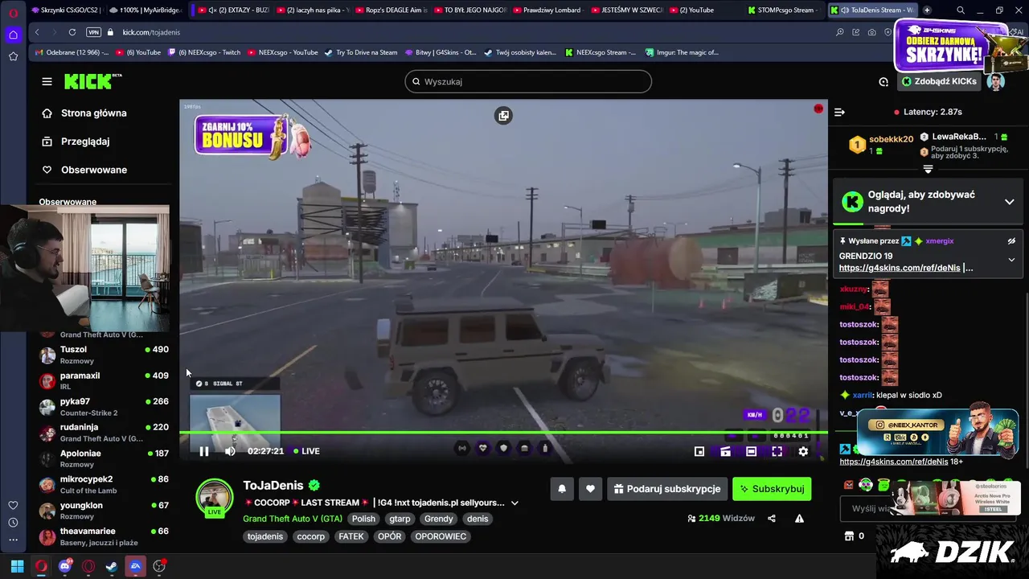Open the rewards icon left of Zdobądź KICKs
The image size is (1029, 579).
click(883, 81)
